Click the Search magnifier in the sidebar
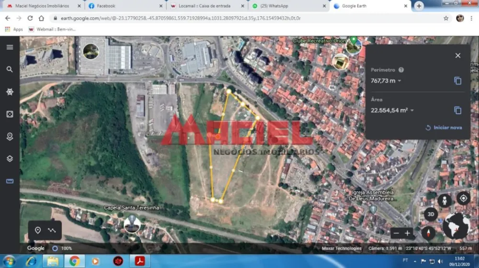 click(x=10, y=69)
